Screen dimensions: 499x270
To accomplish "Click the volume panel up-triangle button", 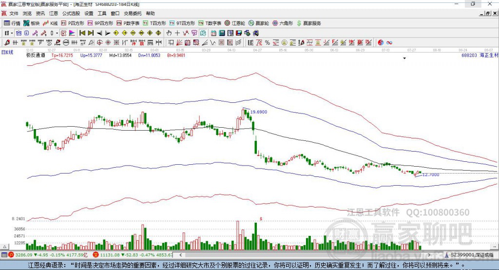I will (4, 247).
